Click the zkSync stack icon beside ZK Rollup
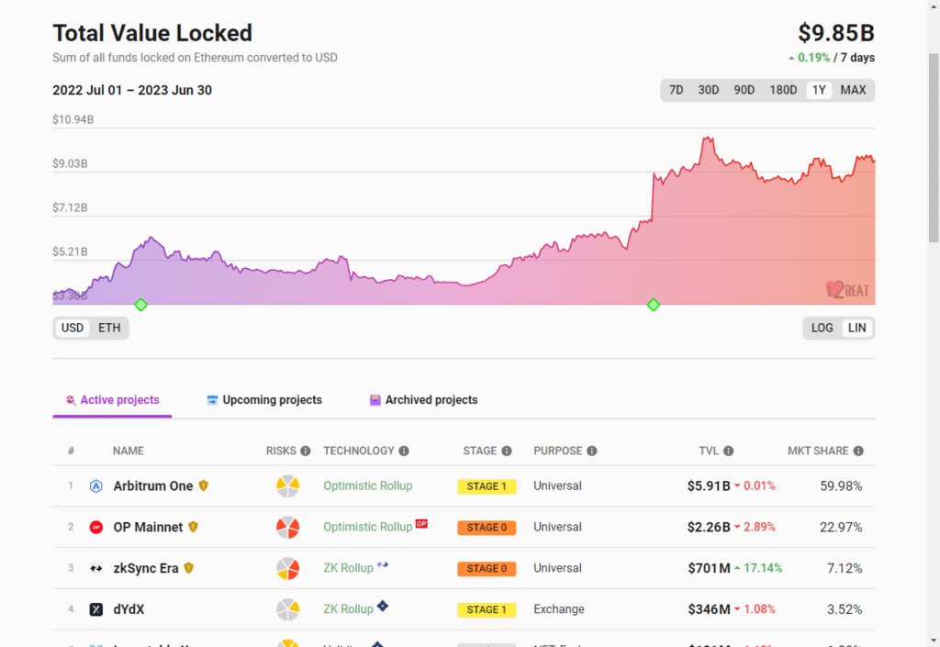Image resolution: width=940 pixels, height=647 pixels. tap(383, 564)
